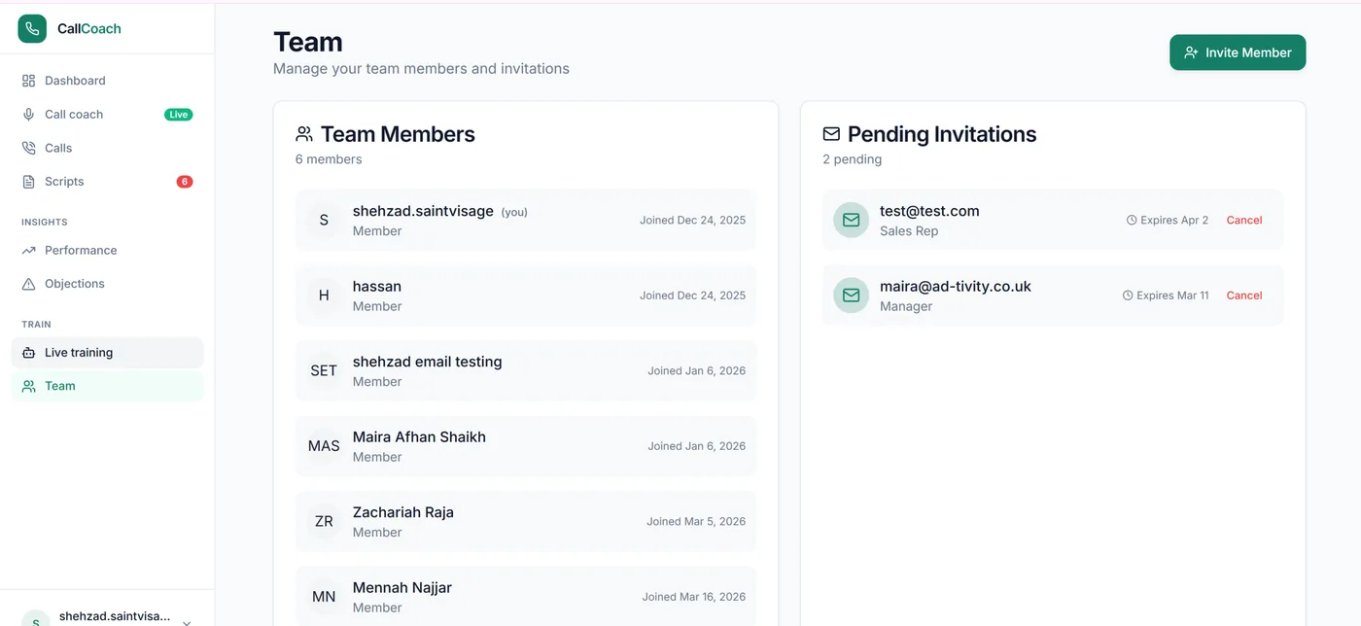Click the mail icon for test@test.com invitation
The image size is (1361, 626).
pos(851,220)
